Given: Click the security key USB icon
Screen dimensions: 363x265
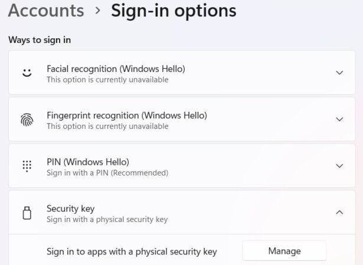Looking at the screenshot, I should tap(27, 213).
